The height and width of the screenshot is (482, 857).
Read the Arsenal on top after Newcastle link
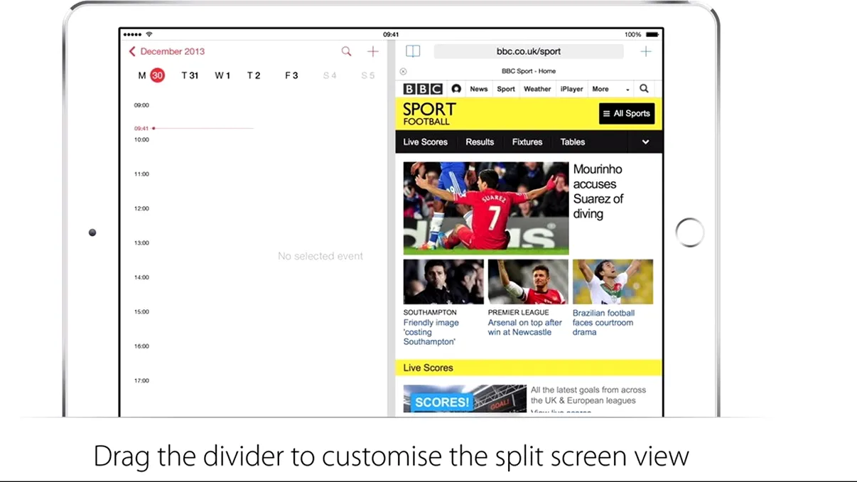[524, 327]
